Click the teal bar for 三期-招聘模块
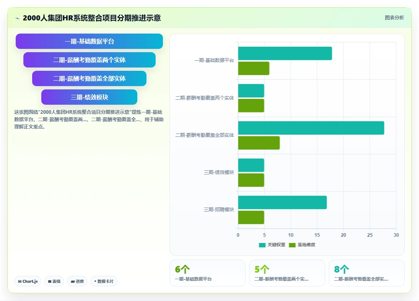 coord(282,202)
